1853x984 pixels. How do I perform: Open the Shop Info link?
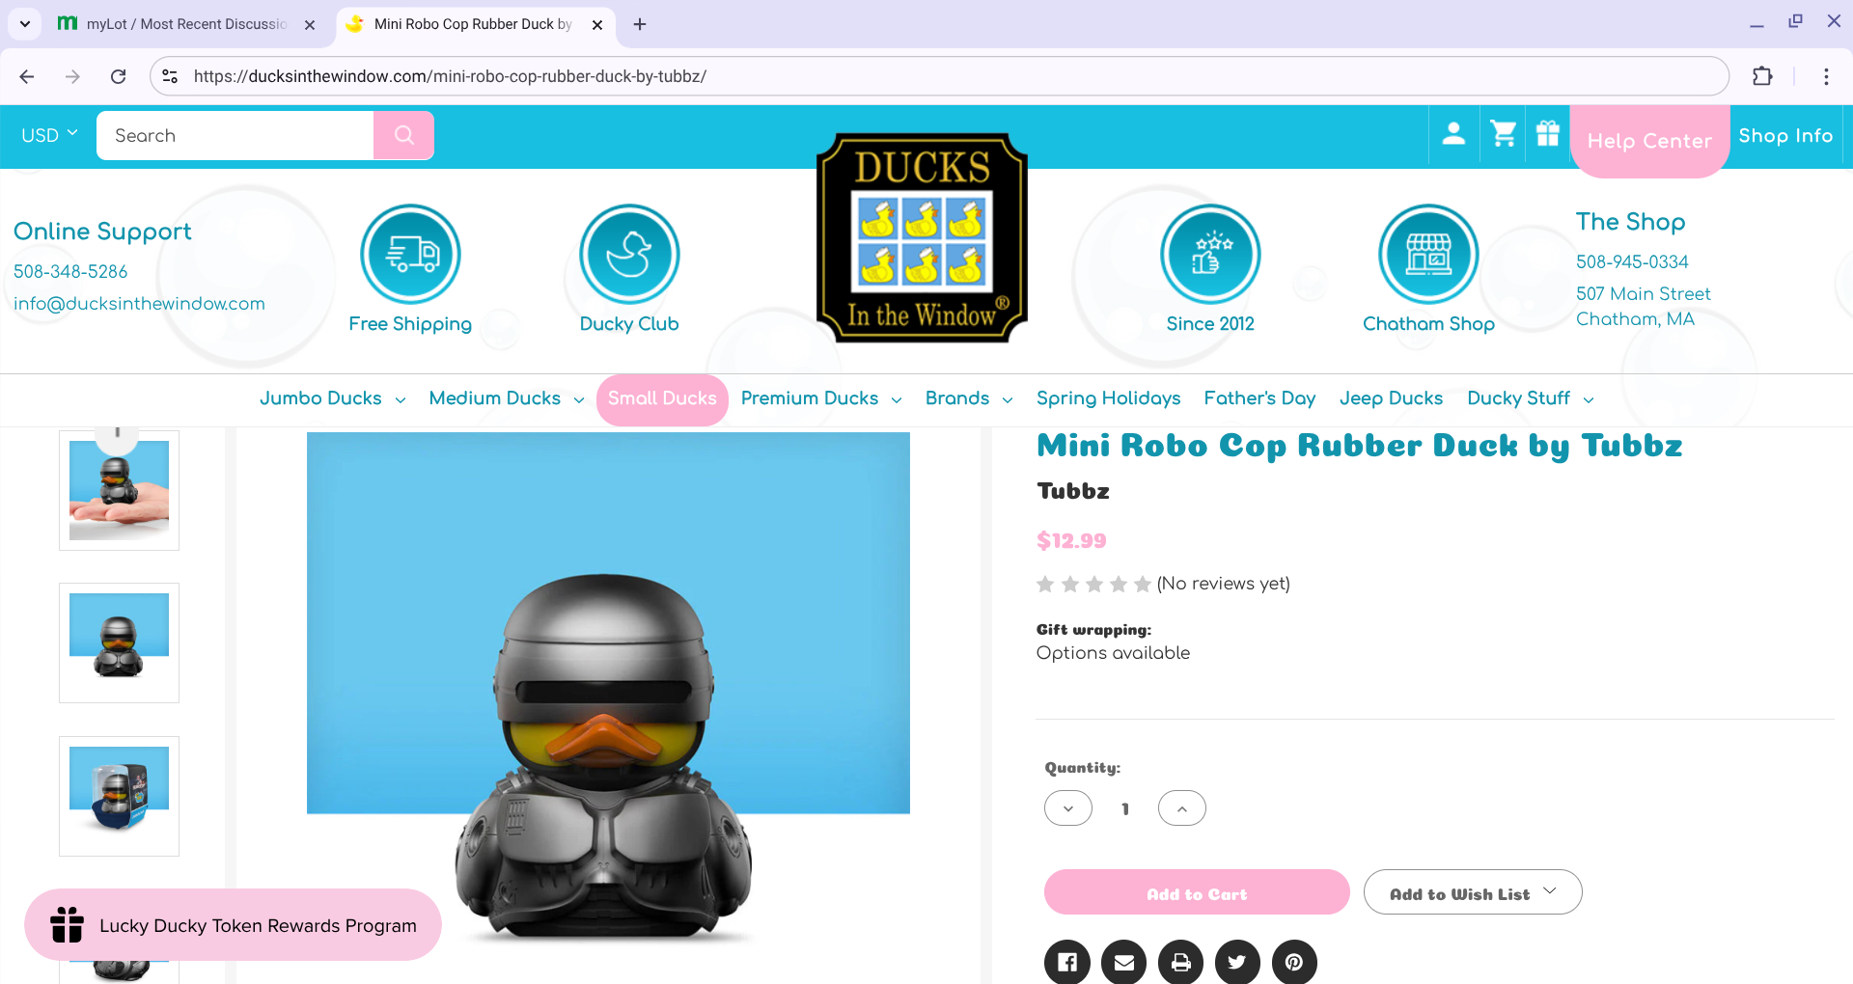pyautogui.click(x=1785, y=136)
